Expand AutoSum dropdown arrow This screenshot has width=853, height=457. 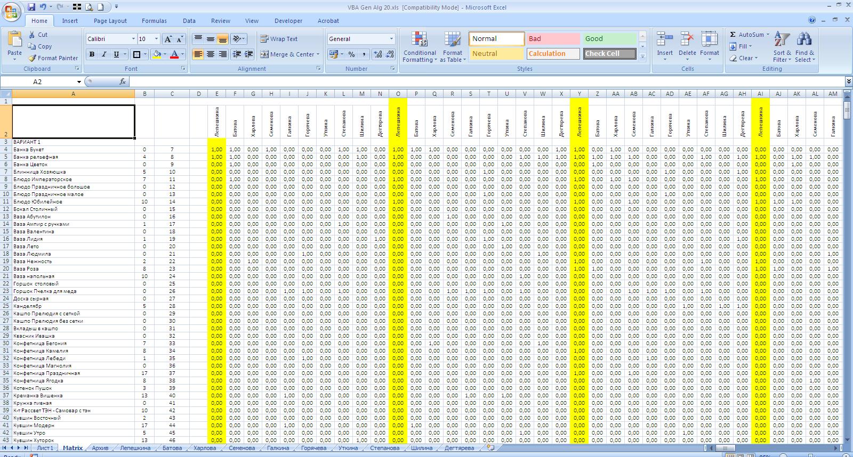(x=768, y=35)
